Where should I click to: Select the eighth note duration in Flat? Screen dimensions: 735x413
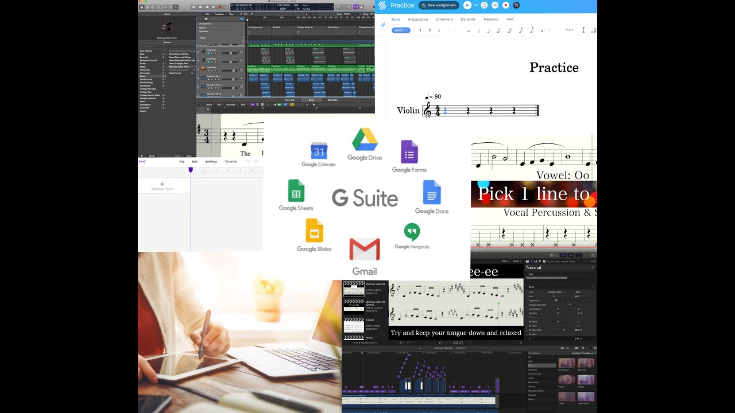coord(498,30)
